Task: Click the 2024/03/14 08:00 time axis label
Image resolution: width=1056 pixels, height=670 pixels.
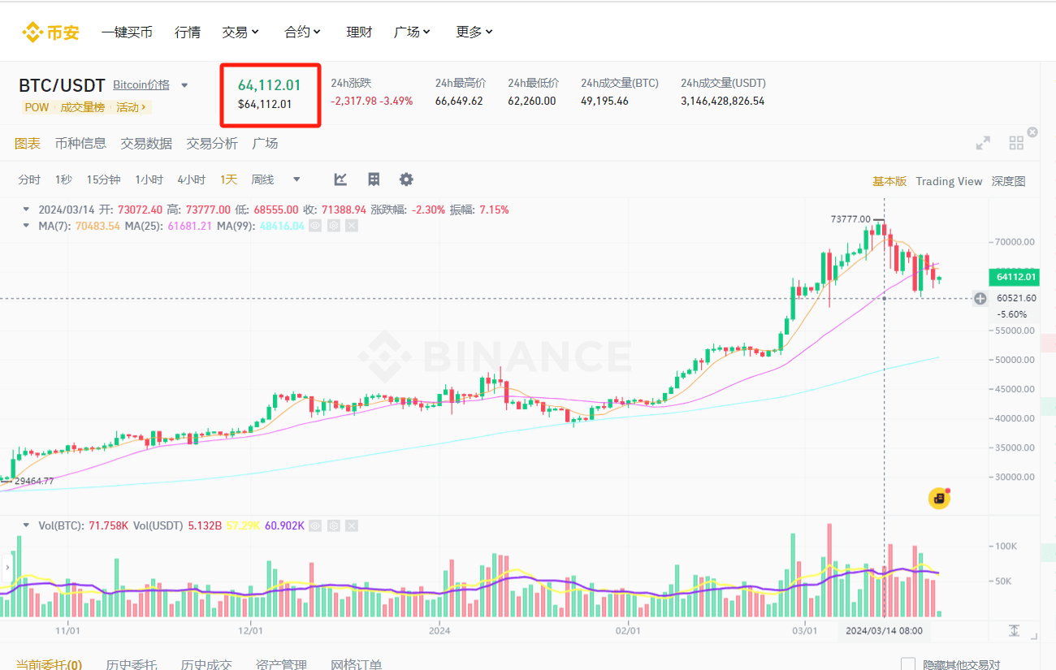Action: (x=884, y=630)
